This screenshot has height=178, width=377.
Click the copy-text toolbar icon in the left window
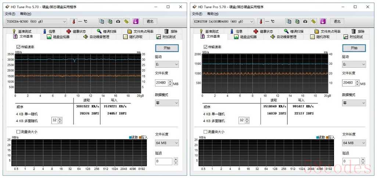tap(101, 22)
